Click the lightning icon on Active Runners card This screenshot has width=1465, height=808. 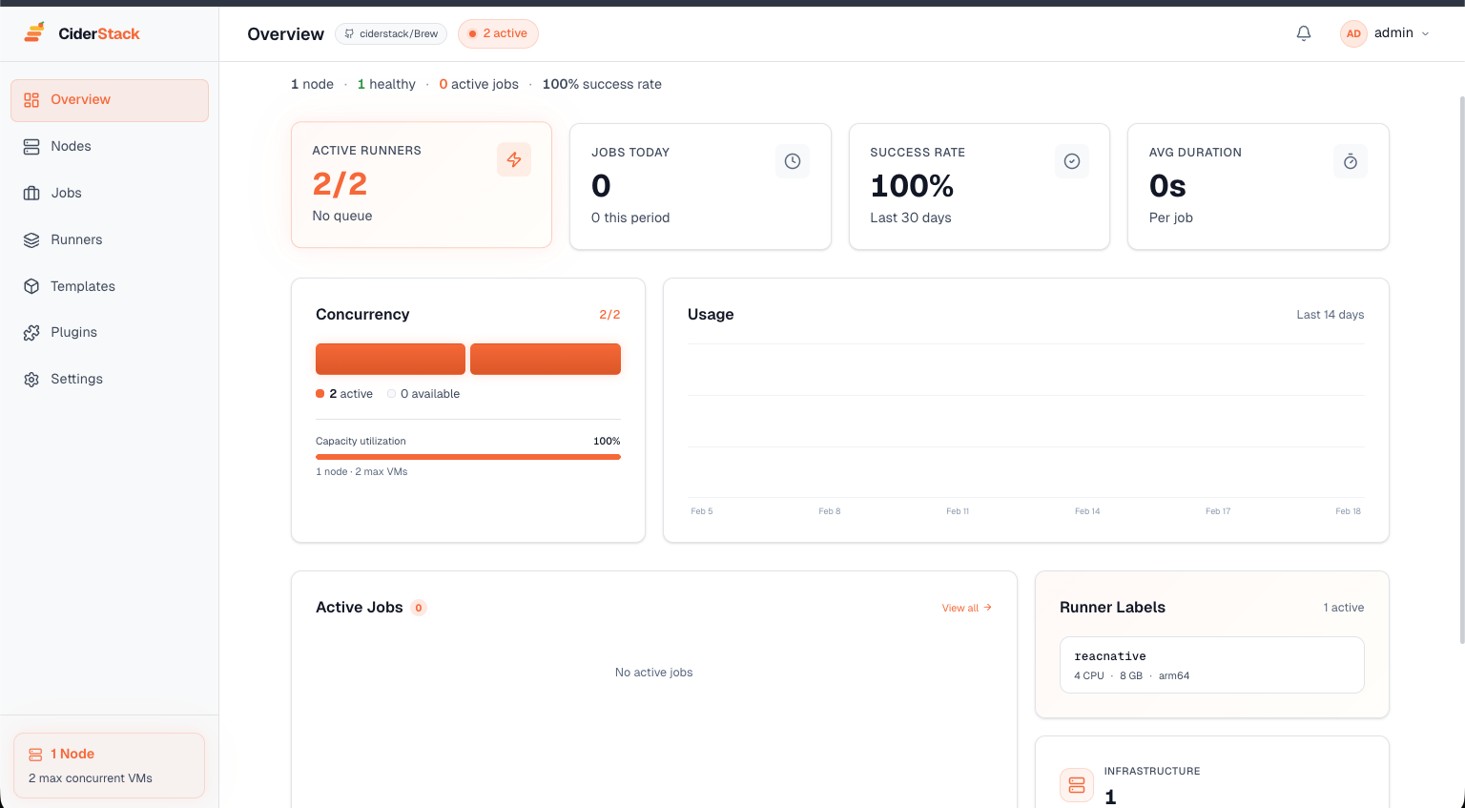[514, 159]
